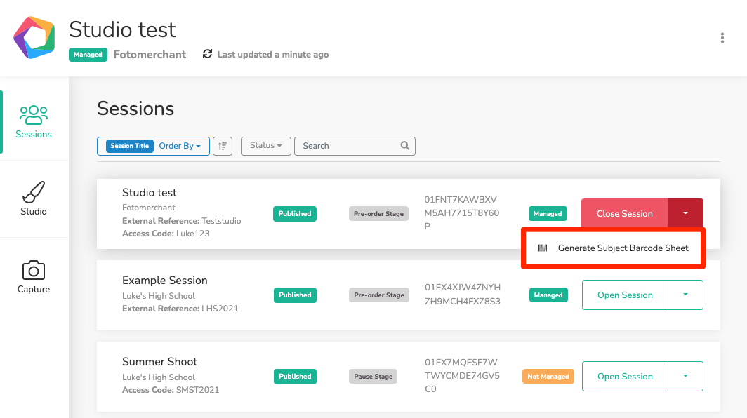Open the three-dot options menu in header
Viewport: 747px width, 418px height.
click(722, 38)
